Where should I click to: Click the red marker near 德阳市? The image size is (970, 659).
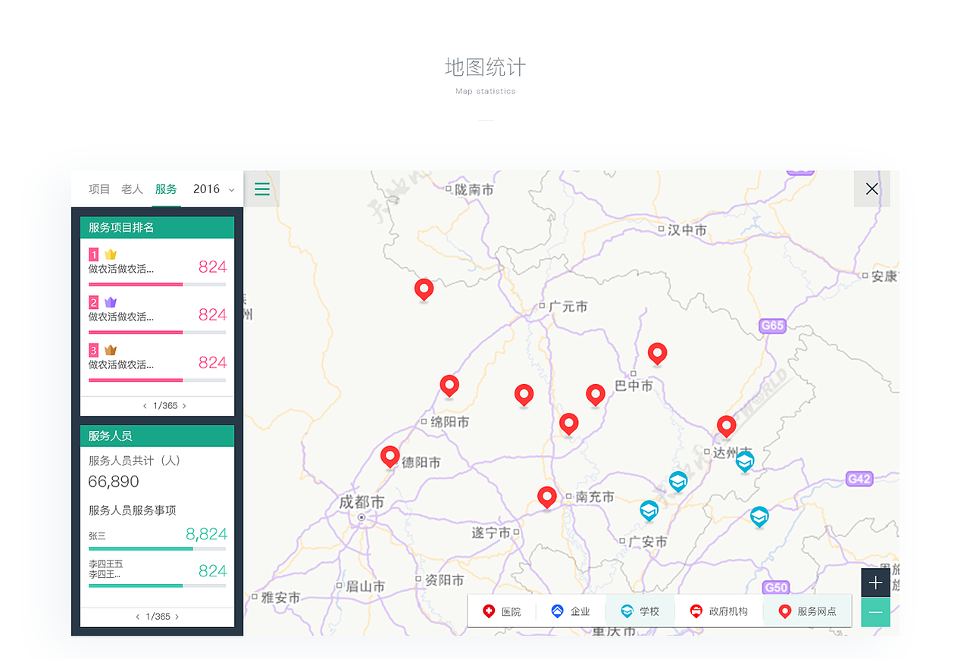pyautogui.click(x=390, y=454)
